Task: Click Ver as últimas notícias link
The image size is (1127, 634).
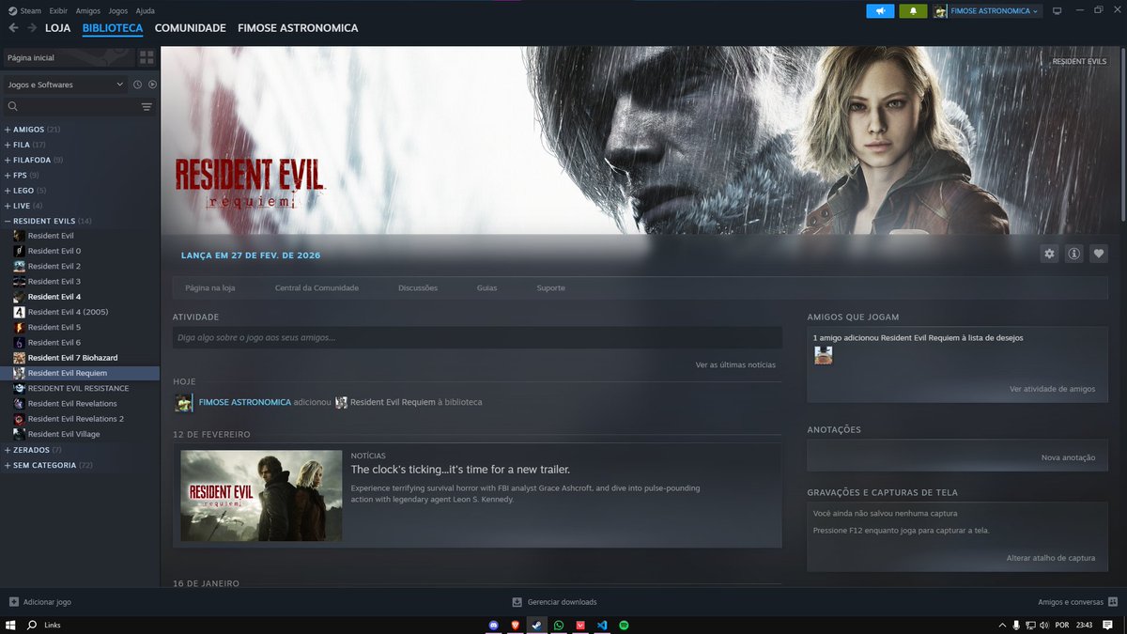Action: [735, 364]
